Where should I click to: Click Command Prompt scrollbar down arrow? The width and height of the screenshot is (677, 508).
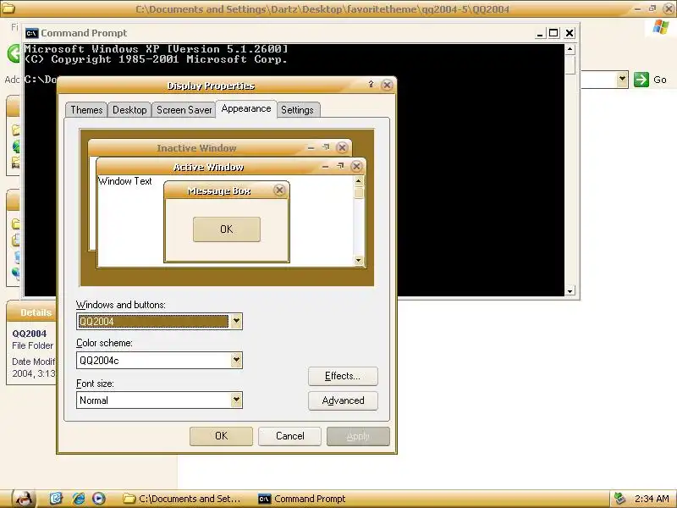[570, 291]
